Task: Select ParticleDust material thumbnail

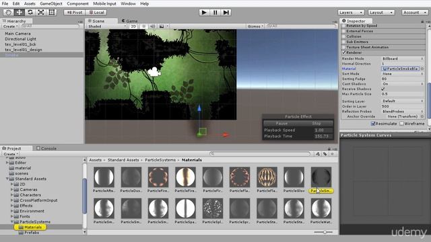Action: pos(131,177)
